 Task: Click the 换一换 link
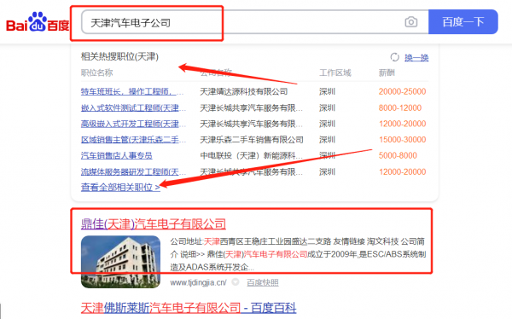coord(416,57)
